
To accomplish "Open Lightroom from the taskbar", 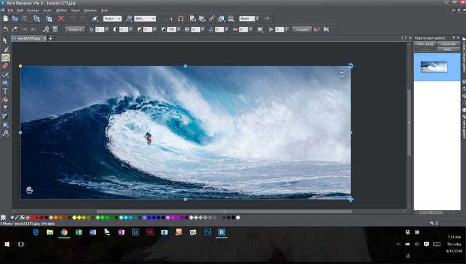I will (136, 232).
